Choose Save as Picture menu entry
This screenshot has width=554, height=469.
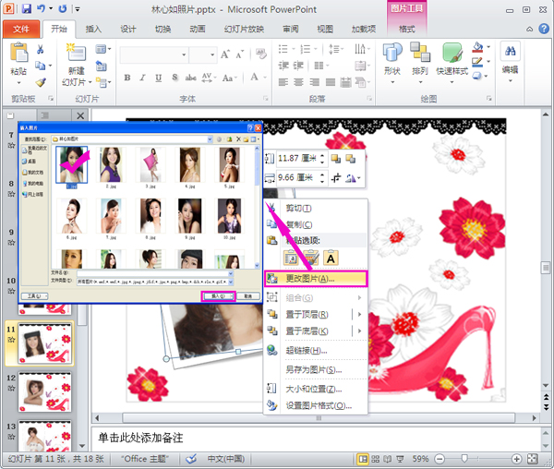tap(316, 370)
